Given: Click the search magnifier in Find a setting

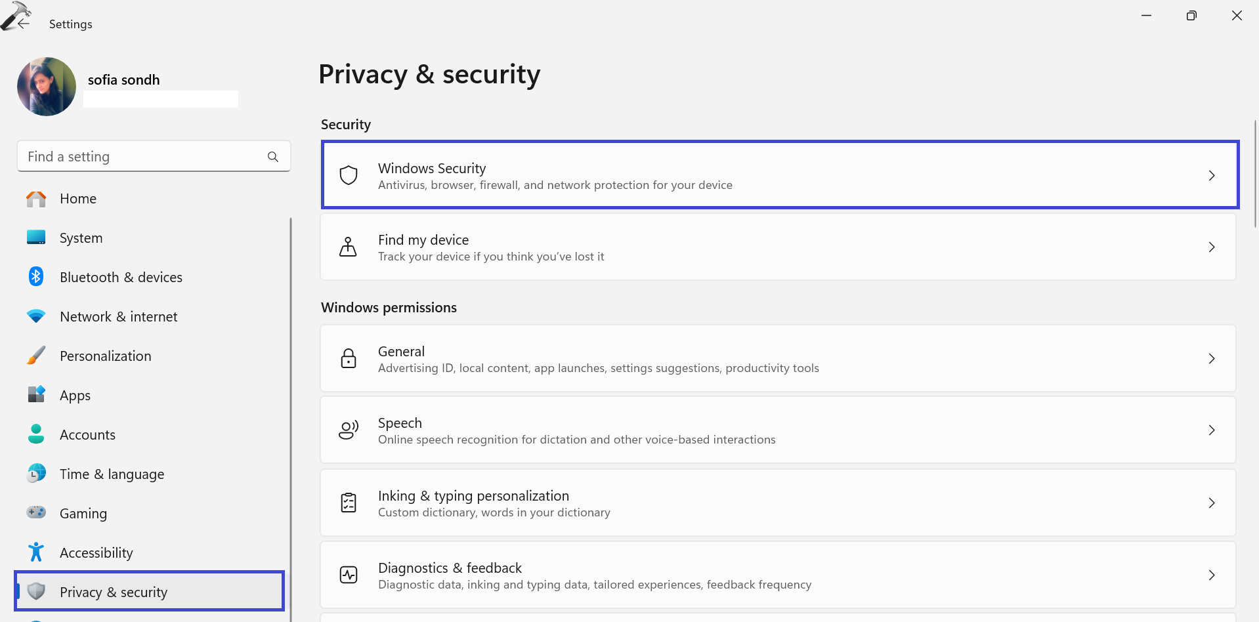Looking at the screenshot, I should click(x=272, y=156).
